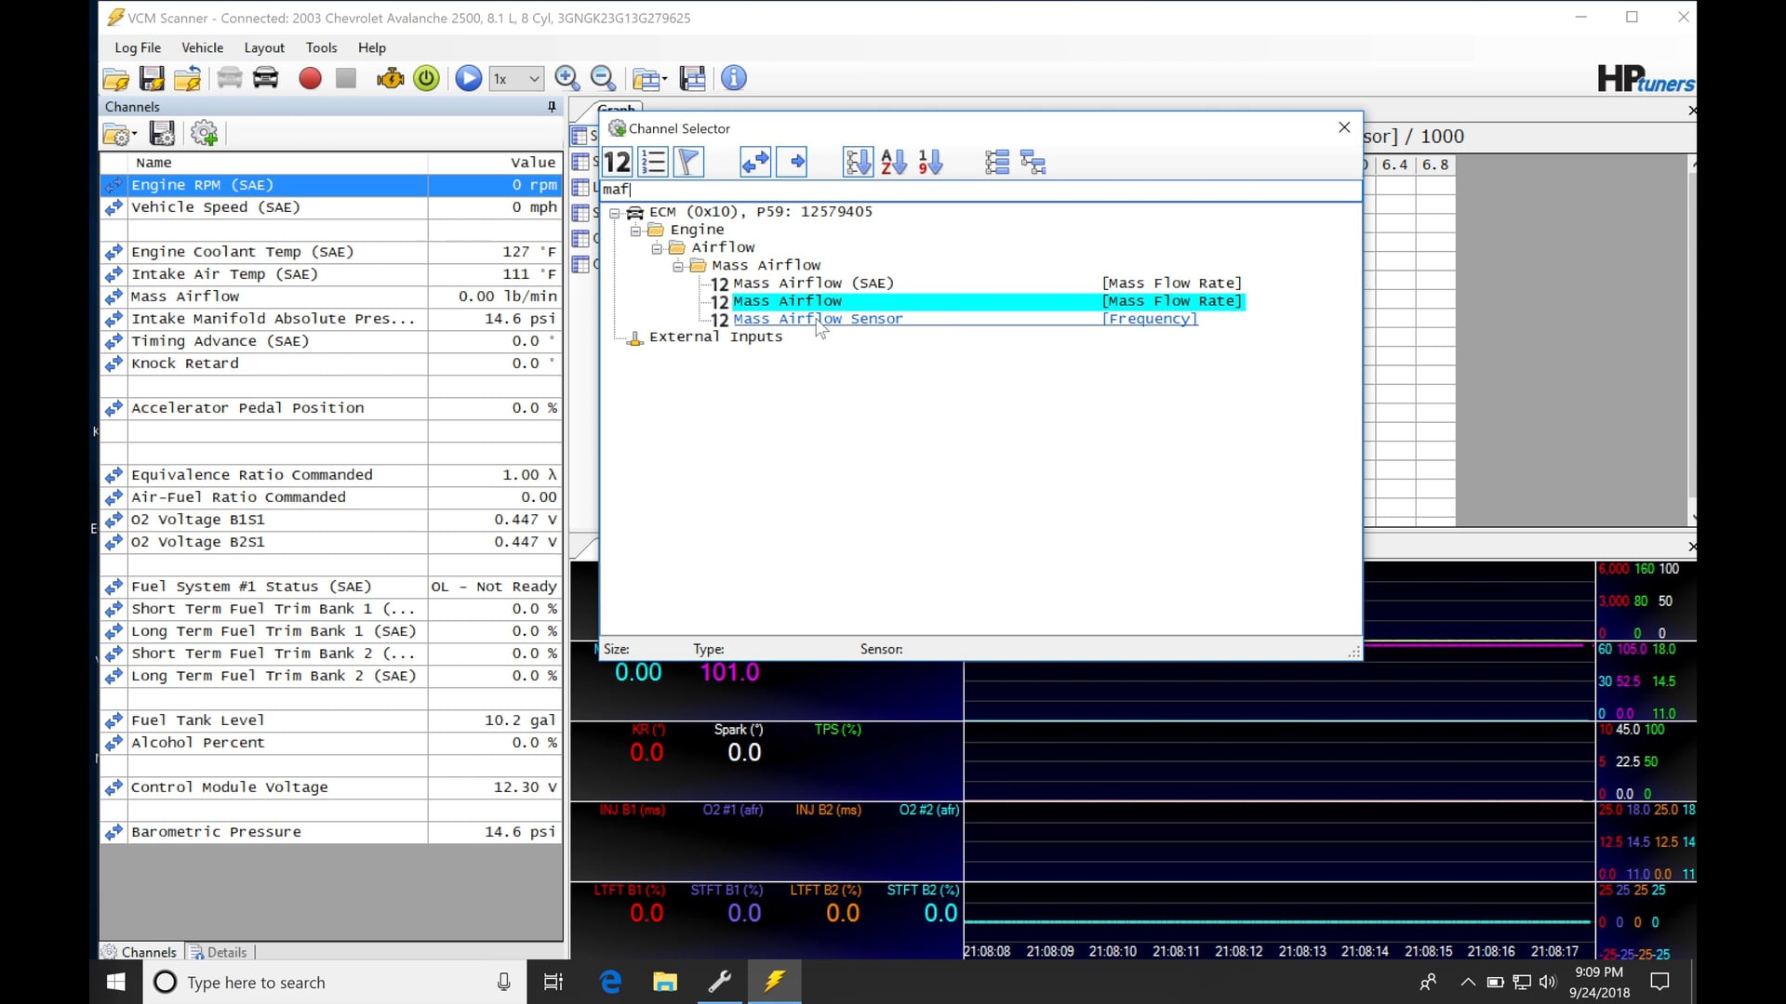
Task: Click the flag filter icon in selector
Action: pyautogui.click(x=689, y=163)
